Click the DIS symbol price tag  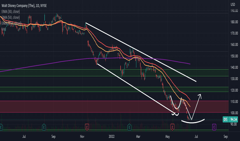click(x=226, y=119)
